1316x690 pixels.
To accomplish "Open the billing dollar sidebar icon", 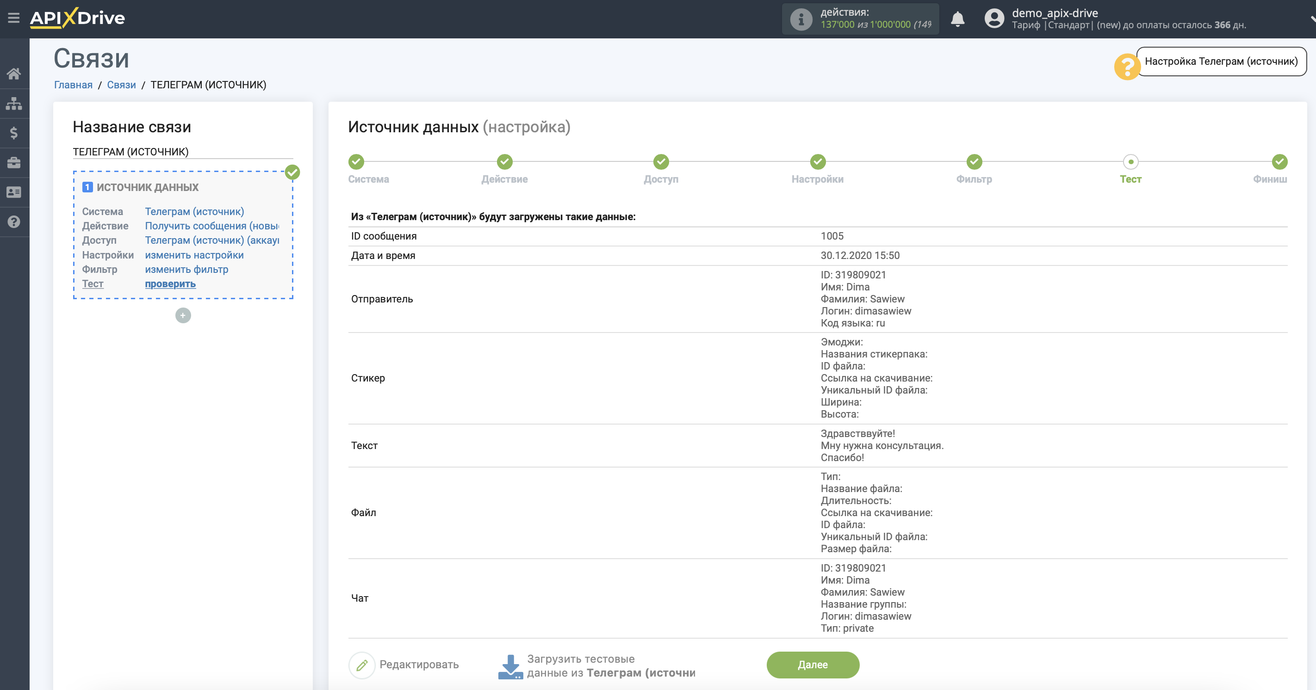I will click(14, 133).
